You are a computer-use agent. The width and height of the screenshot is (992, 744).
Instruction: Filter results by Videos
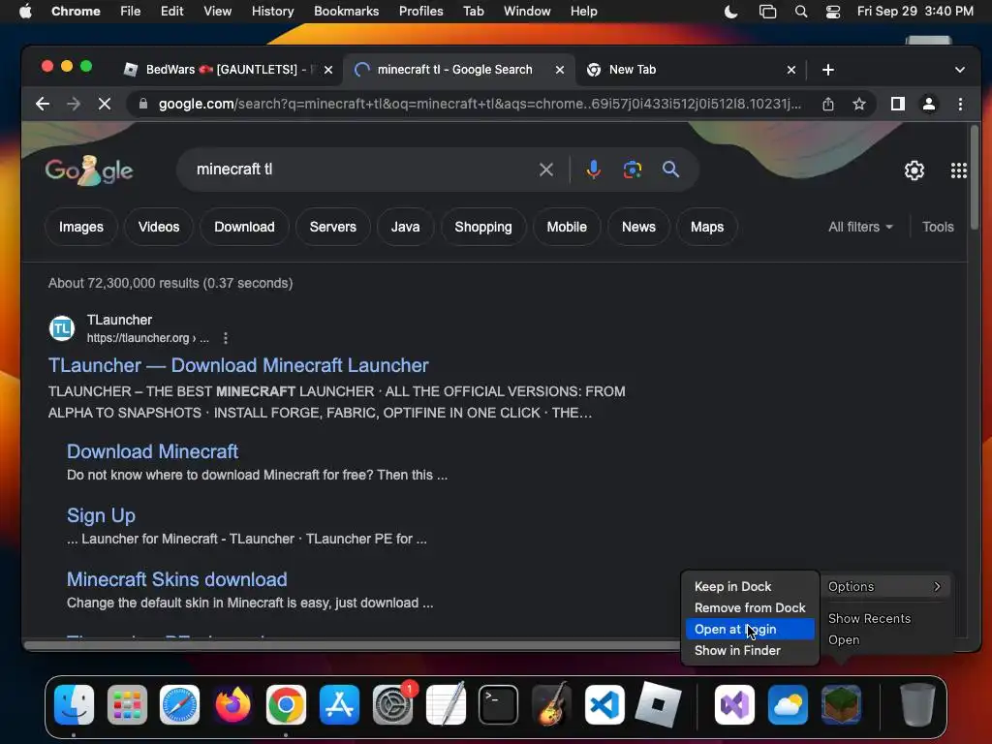(159, 227)
